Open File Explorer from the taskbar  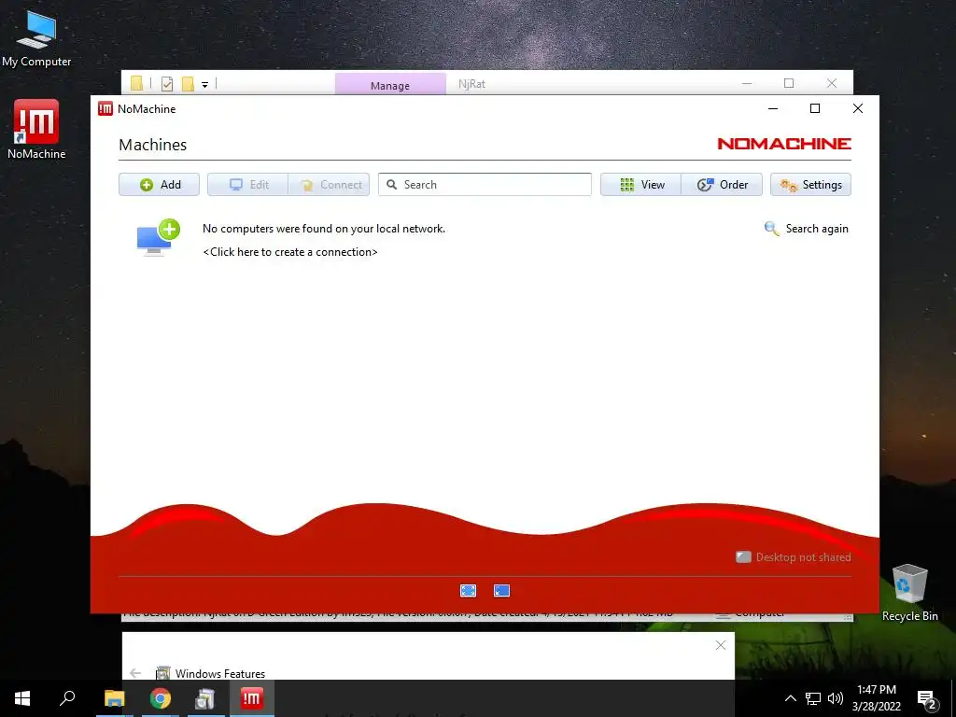click(x=114, y=698)
